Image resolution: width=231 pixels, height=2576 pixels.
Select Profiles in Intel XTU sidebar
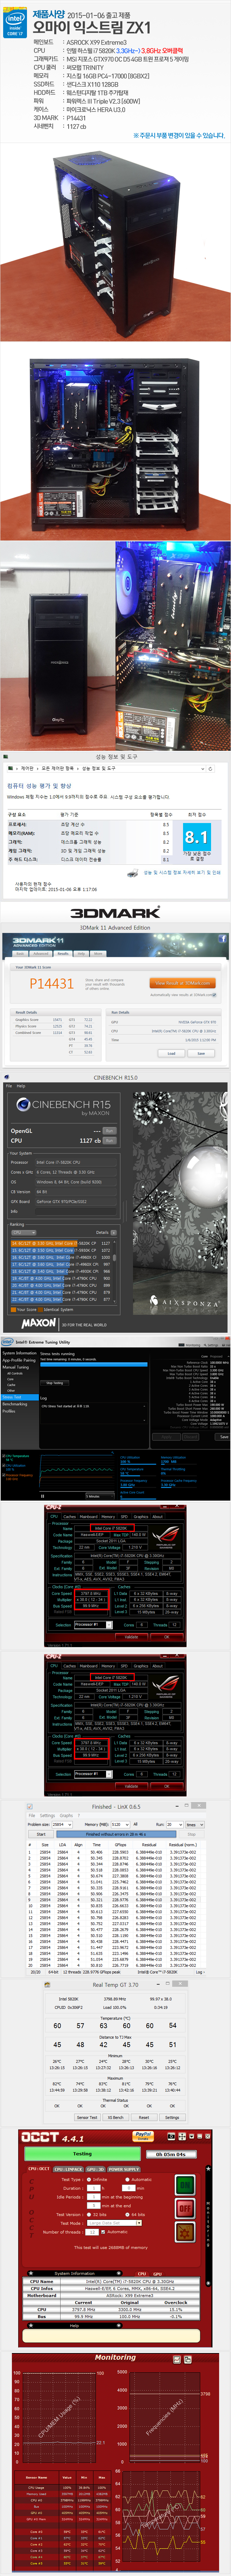click(x=9, y=1411)
